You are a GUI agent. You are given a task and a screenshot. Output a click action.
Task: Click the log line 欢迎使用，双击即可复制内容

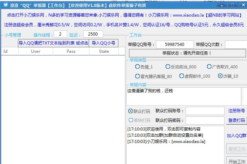pos(164,129)
